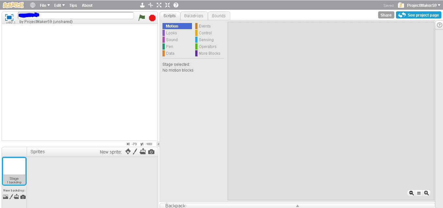Go to the project page
This screenshot has height=208, width=443.
(x=419, y=15)
